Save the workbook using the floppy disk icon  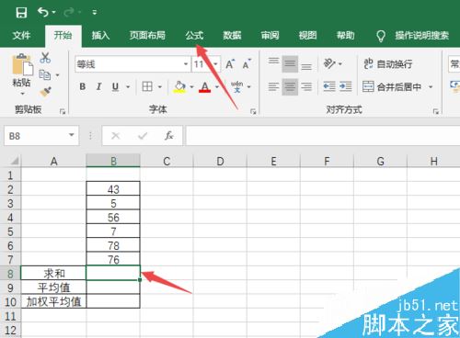click(21, 12)
